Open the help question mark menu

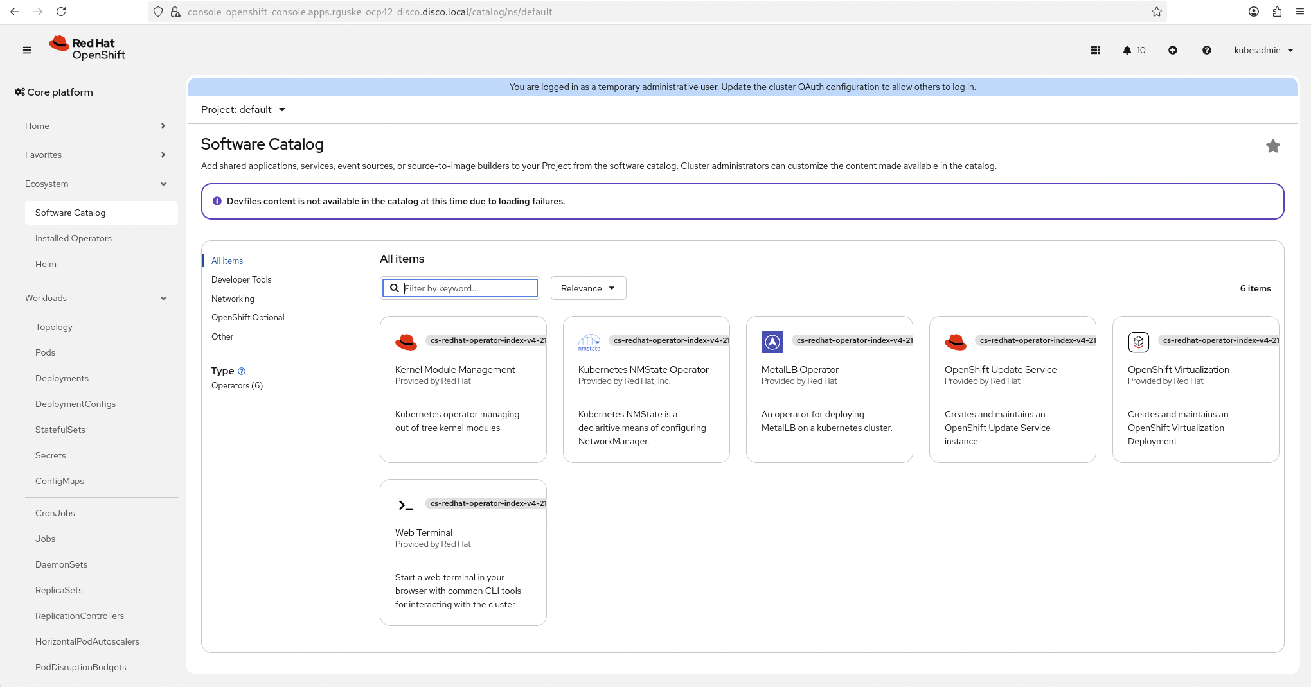click(1207, 50)
